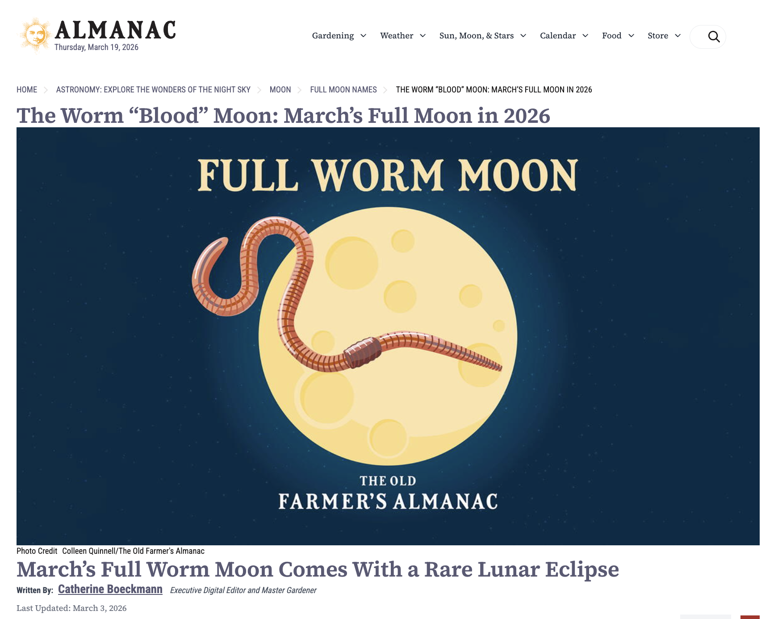Screen dimensions: 778x619
Task: Go to the HOME breadcrumb link
Action: (x=27, y=90)
